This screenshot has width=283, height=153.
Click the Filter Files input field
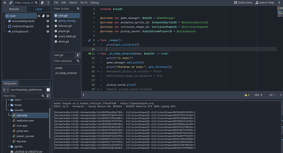coord(22,96)
